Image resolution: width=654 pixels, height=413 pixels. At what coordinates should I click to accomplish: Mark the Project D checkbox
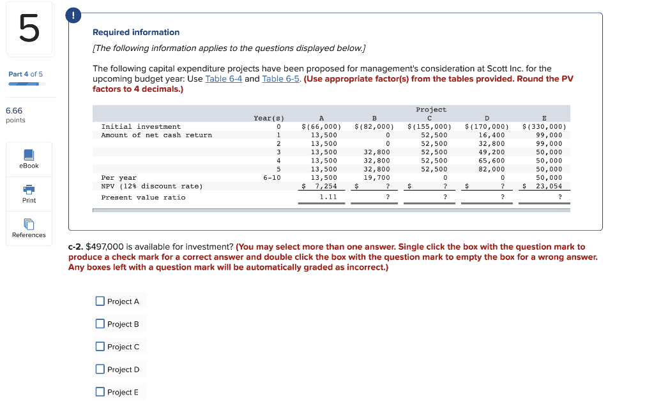pyautogui.click(x=100, y=369)
